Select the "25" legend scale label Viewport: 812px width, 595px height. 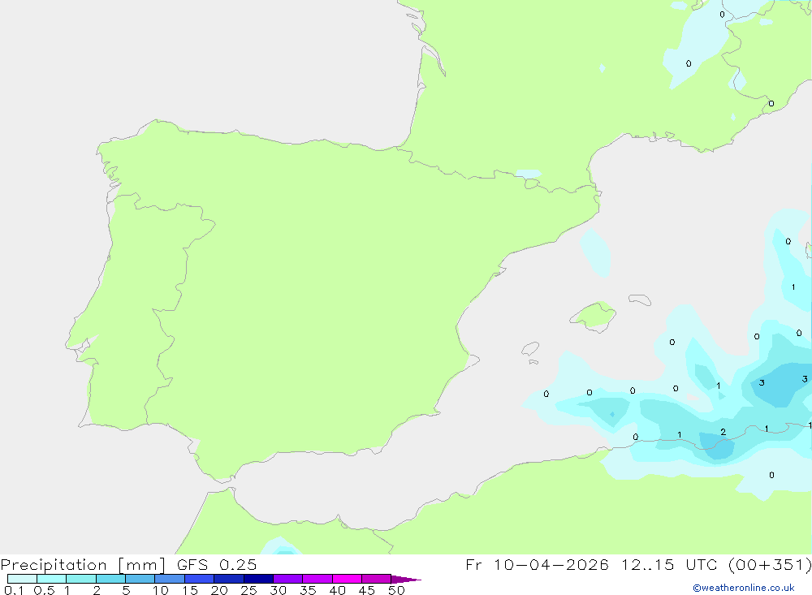(248, 590)
